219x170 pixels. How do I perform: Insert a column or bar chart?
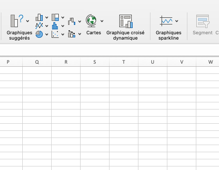(x=39, y=17)
